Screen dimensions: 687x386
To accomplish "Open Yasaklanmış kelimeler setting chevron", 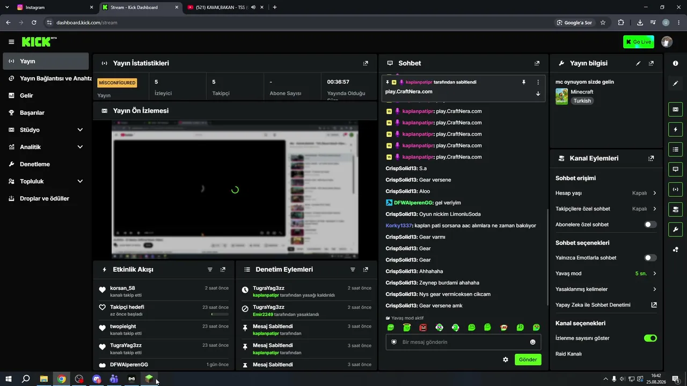I will (x=654, y=289).
